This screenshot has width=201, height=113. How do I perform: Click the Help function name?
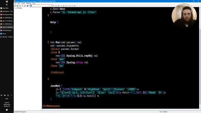tap(53, 22)
